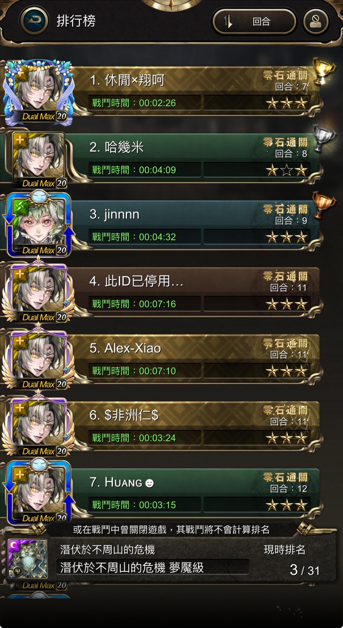Toggle the friends-only filter icon
This screenshot has height=628, width=343.
pyautogui.click(x=316, y=21)
